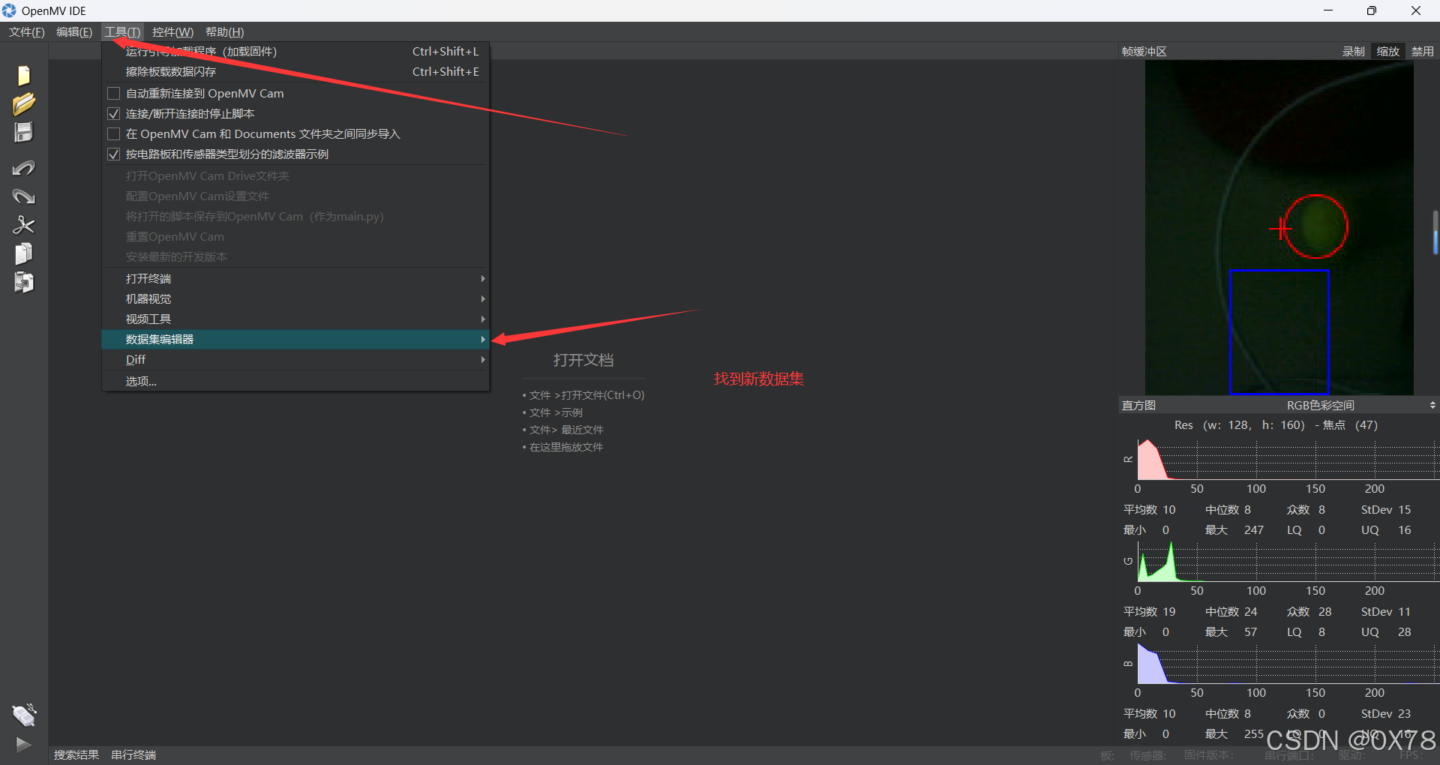Expand the 视频工具 submenu arrow
Viewport: 1440px width, 765px height.
(x=483, y=319)
